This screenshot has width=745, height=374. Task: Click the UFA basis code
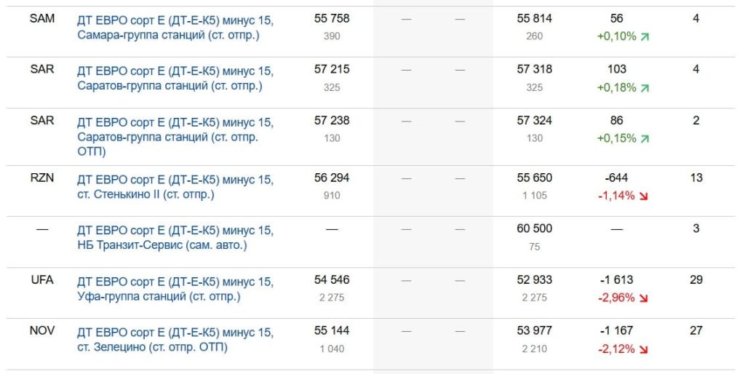[42, 280]
